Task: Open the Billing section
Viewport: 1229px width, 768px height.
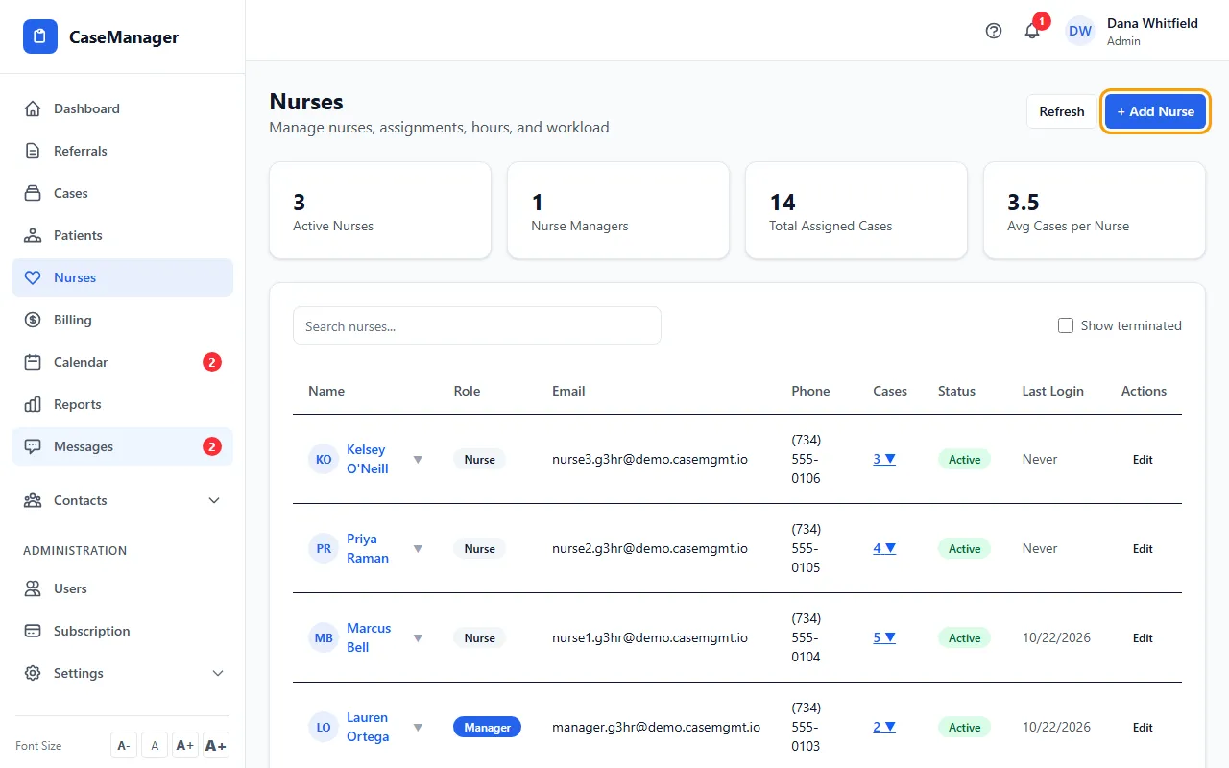Action: 123,320
